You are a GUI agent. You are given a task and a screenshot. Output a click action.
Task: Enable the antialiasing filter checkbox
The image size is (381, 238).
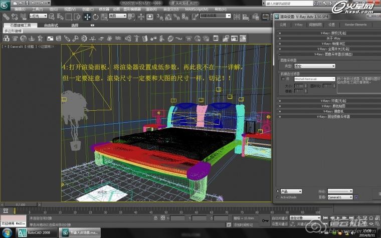282,79
